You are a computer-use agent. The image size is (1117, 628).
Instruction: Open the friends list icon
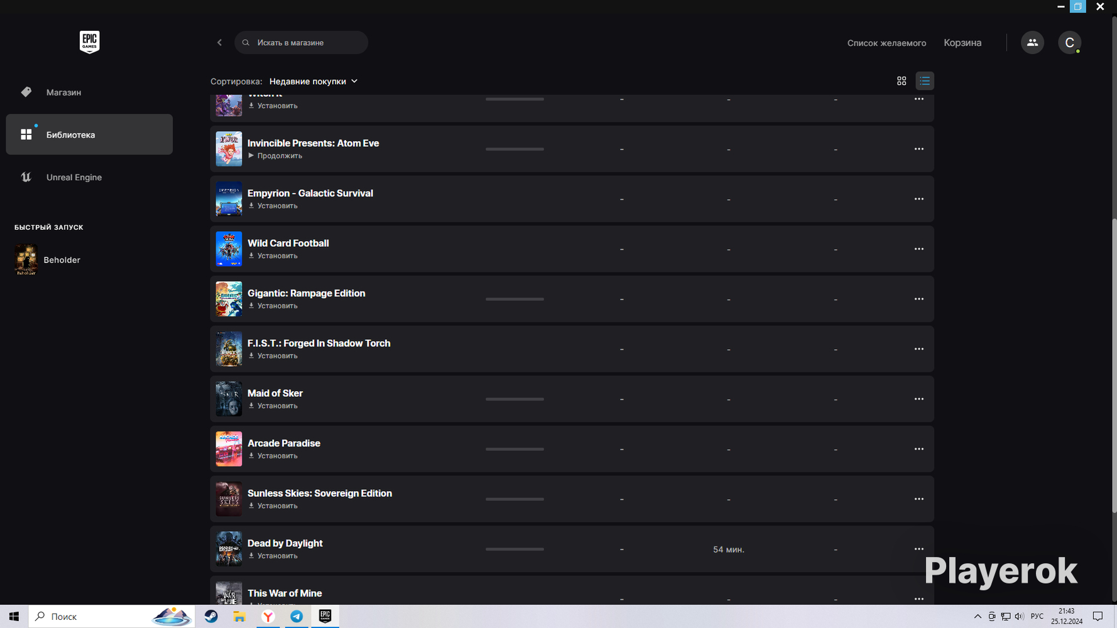coord(1032,43)
